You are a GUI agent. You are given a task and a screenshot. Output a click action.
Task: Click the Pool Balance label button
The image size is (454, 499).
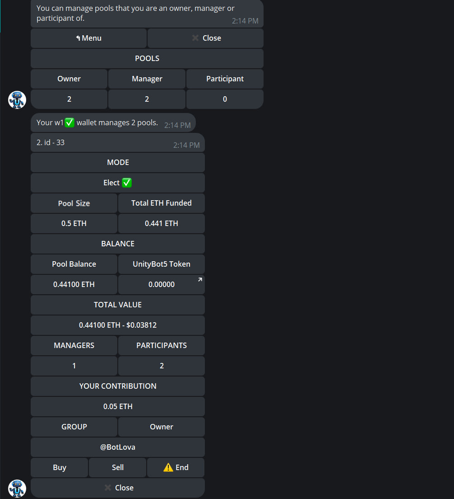(x=74, y=264)
